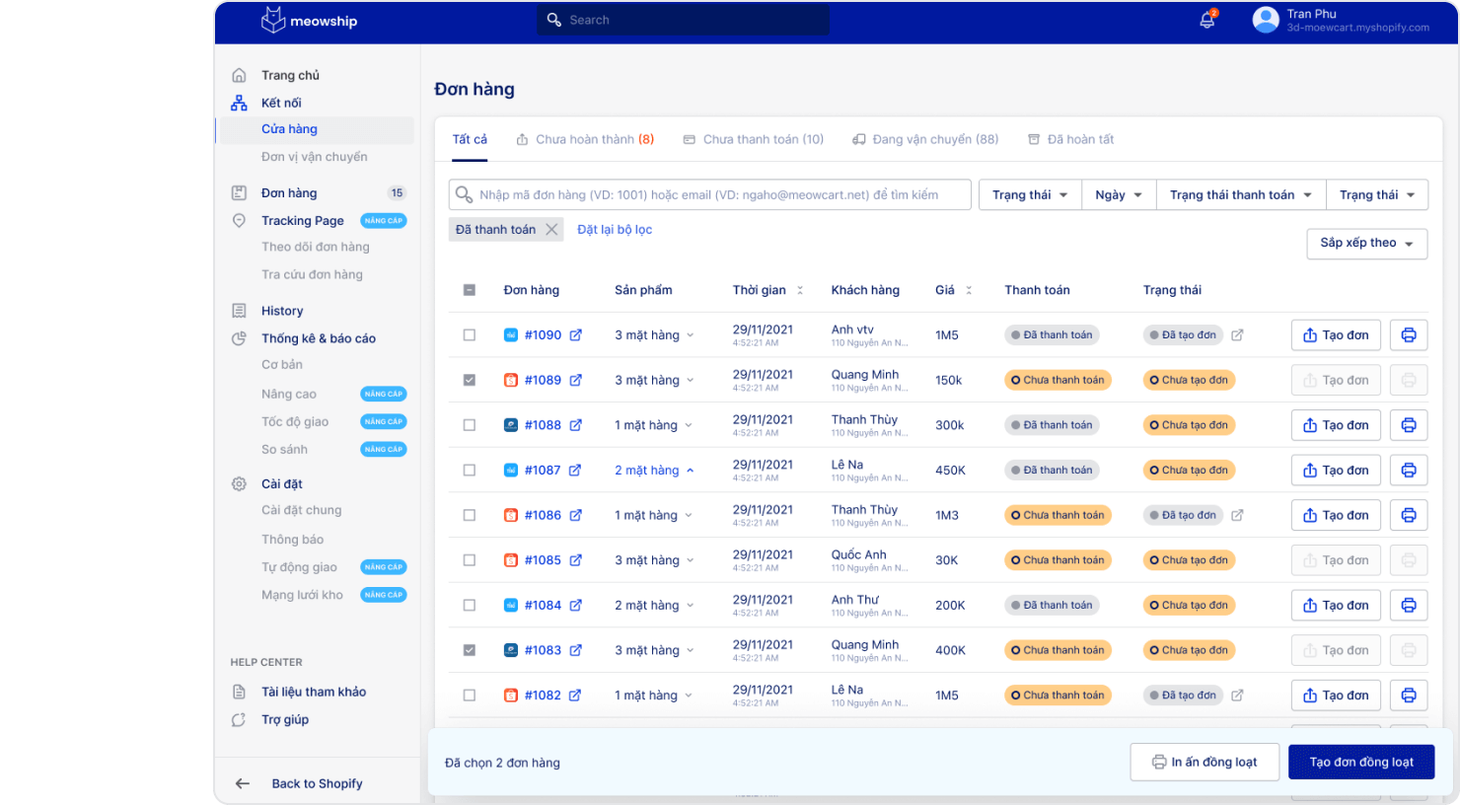This screenshot has width=1460, height=805.
Task: Open the 'Trạng thái thanh toán' dropdown
Action: coord(1240,195)
